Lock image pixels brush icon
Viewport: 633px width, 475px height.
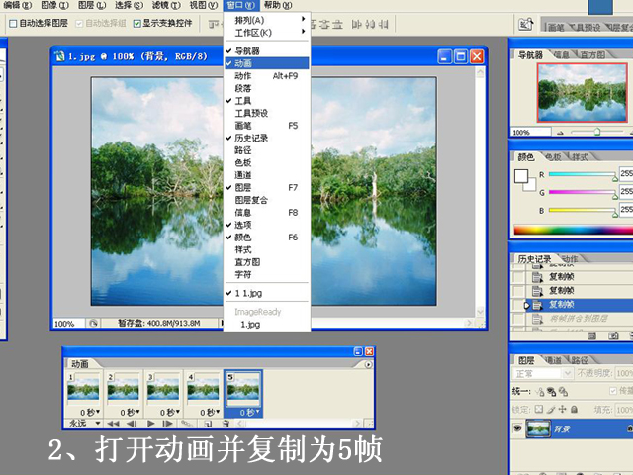click(551, 409)
